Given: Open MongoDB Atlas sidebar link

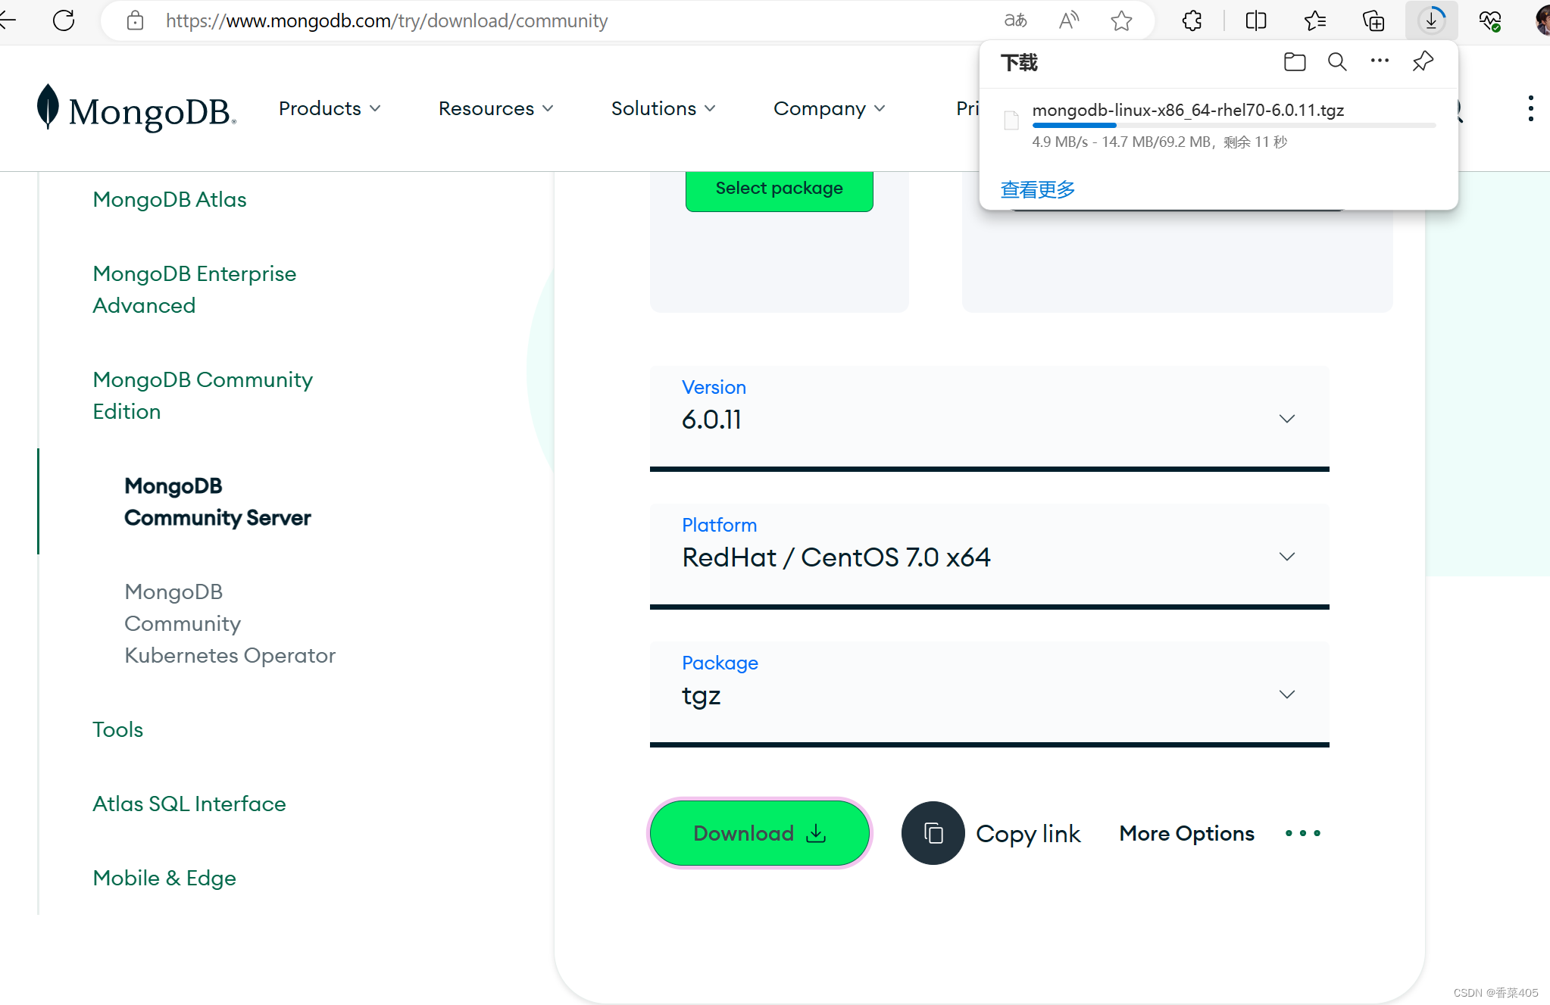Looking at the screenshot, I should [x=170, y=199].
